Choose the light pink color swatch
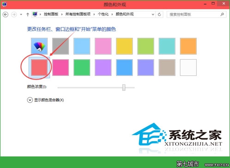The height and width of the screenshot is (168, 230). [103, 46]
